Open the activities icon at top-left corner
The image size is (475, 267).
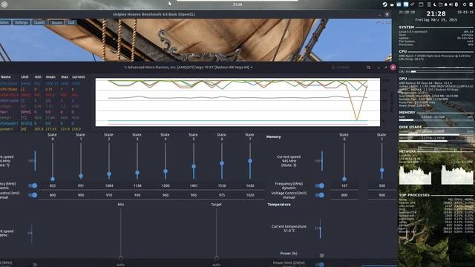click(x=4, y=4)
